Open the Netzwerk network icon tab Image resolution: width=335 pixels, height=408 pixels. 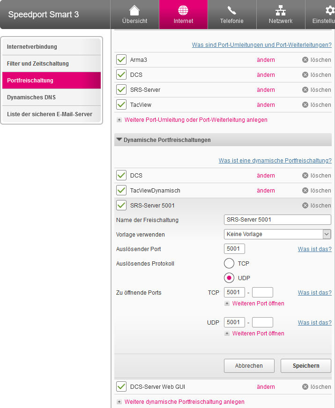click(281, 15)
